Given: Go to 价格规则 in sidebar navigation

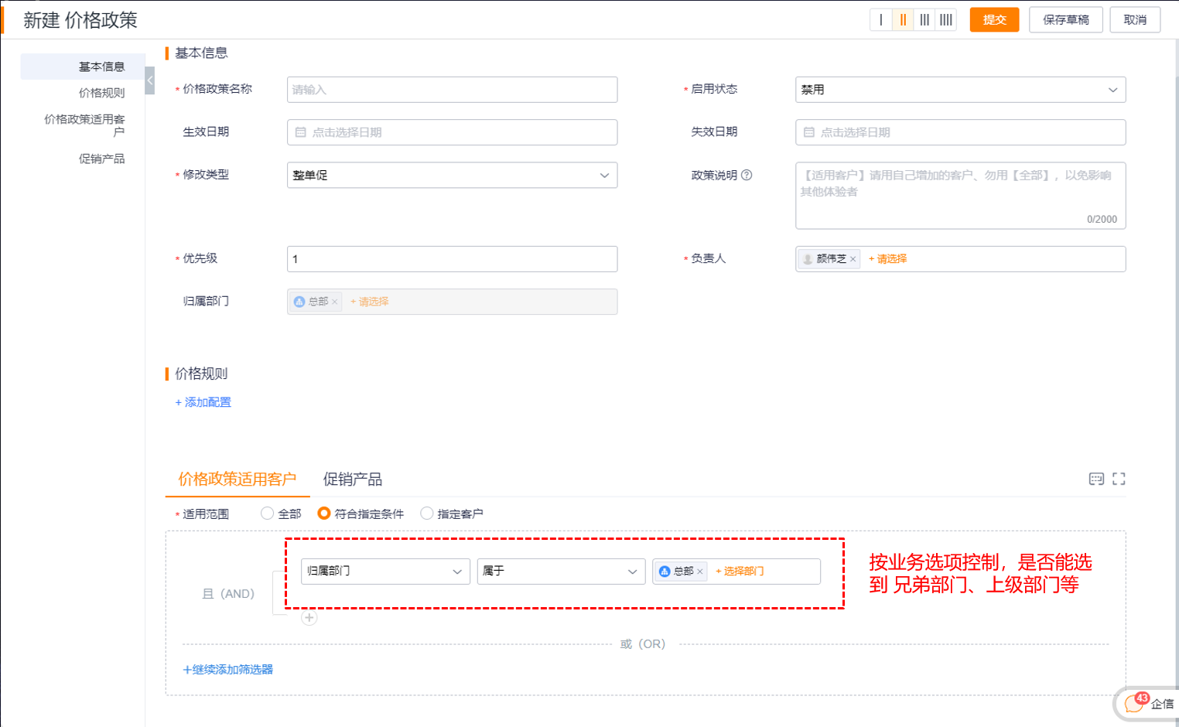Looking at the screenshot, I should [101, 93].
